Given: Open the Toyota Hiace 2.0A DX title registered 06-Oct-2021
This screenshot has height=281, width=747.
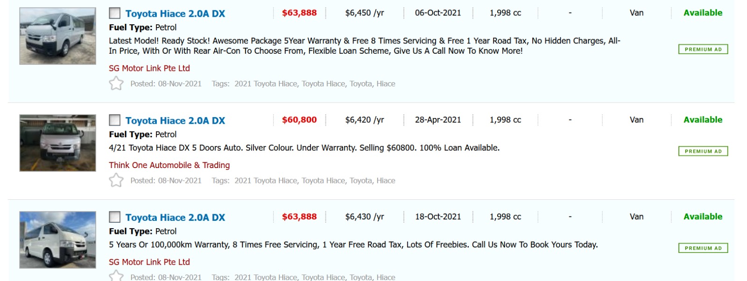Looking at the screenshot, I should point(175,14).
